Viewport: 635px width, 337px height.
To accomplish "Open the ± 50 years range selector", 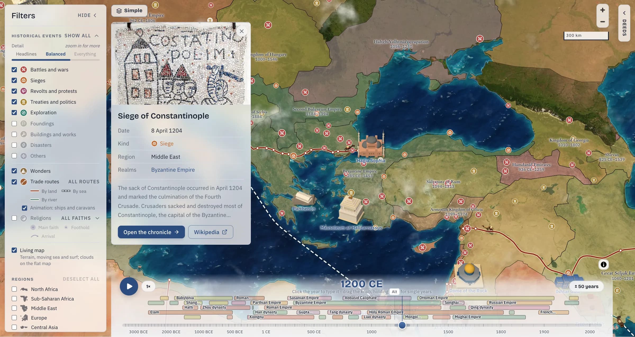I will coord(586,286).
